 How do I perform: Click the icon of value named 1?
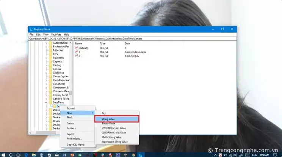77,52
